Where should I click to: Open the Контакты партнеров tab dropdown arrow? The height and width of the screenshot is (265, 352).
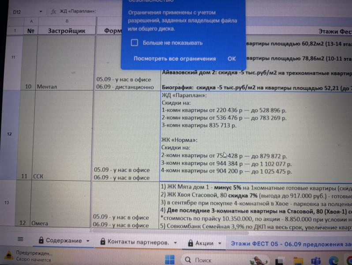(175, 242)
